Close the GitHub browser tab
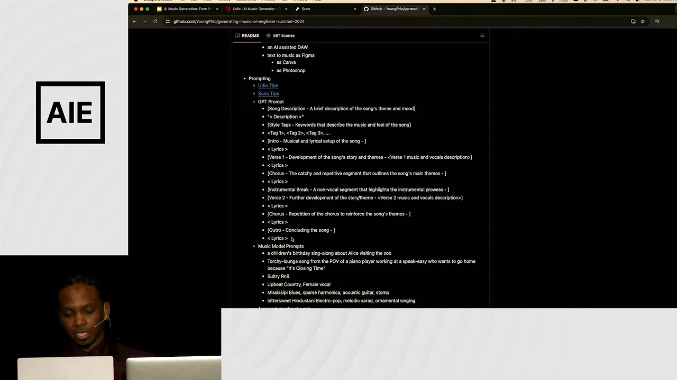 click(424, 9)
